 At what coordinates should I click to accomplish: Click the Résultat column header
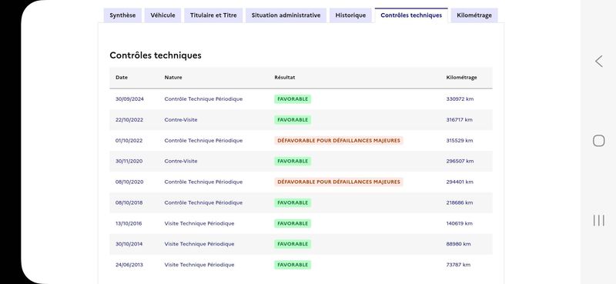point(285,78)
